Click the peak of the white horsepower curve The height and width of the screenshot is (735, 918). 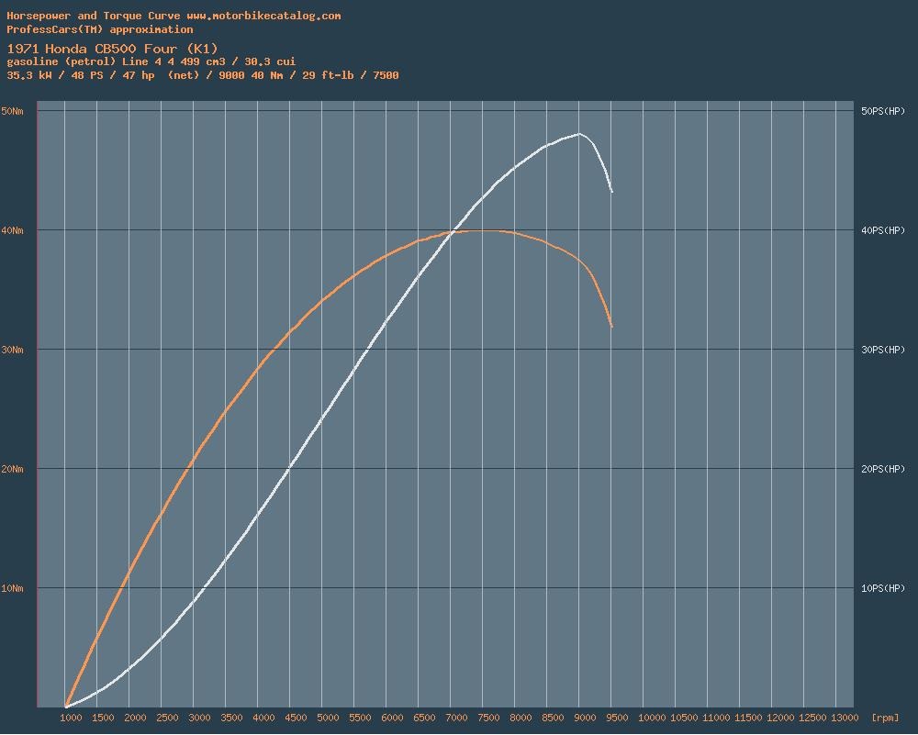pos(579,134)
